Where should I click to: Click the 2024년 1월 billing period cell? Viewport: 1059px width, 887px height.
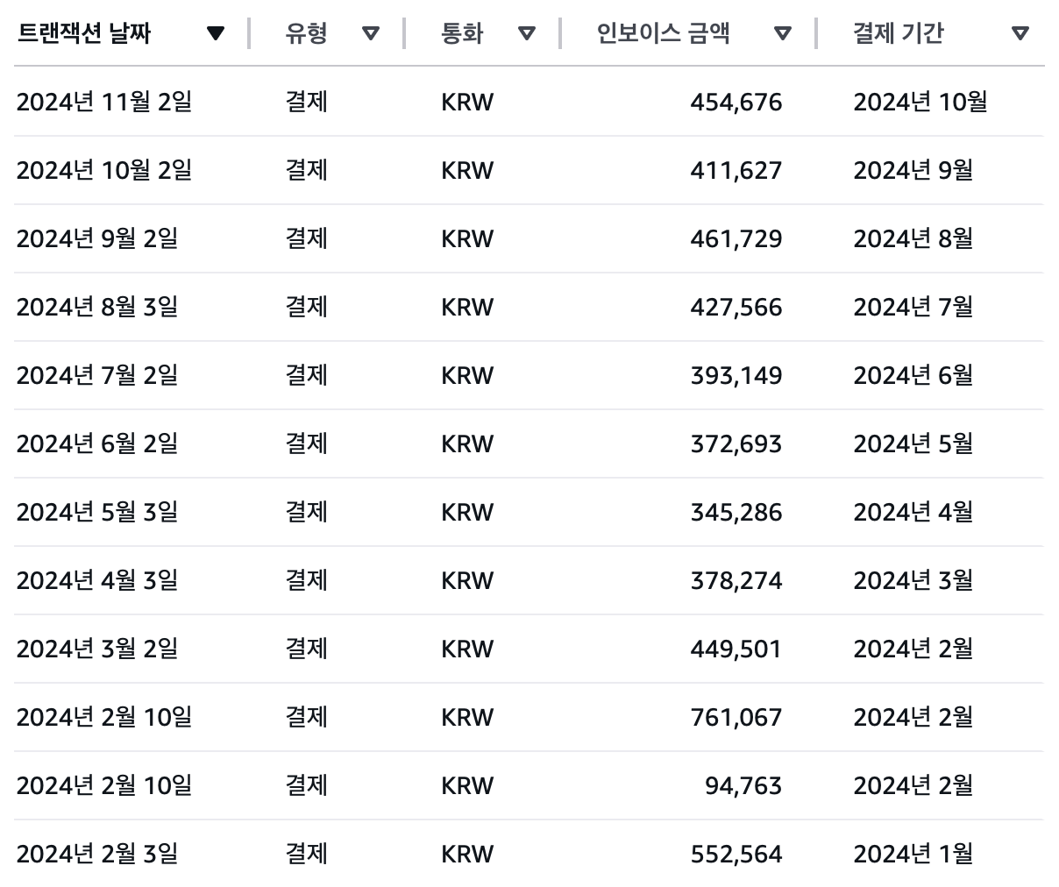(913, 855)
